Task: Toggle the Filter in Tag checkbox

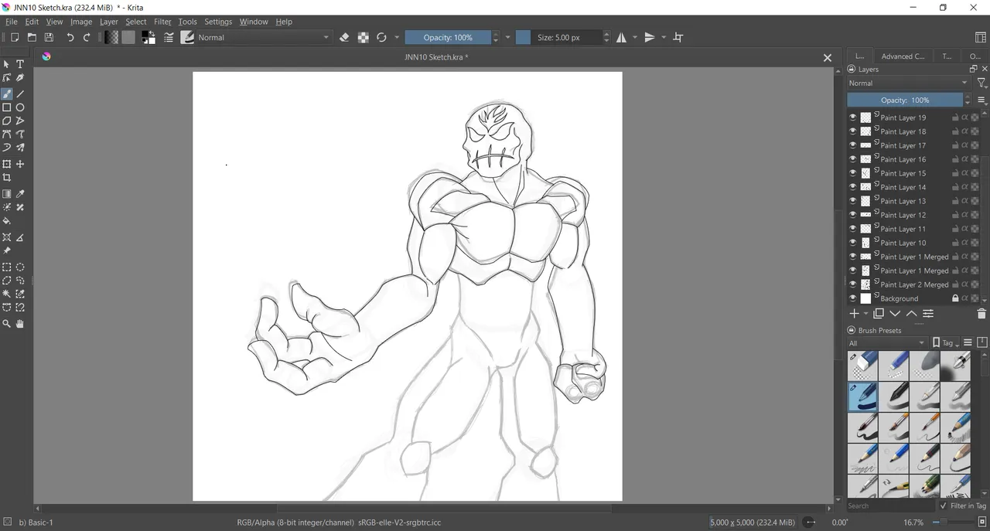Action: coord(943,505)
